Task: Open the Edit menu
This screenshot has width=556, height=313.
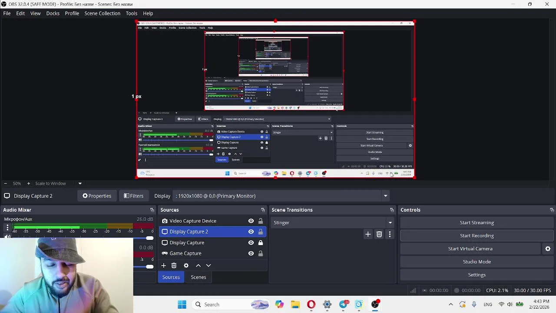Action: pos(20,13)
